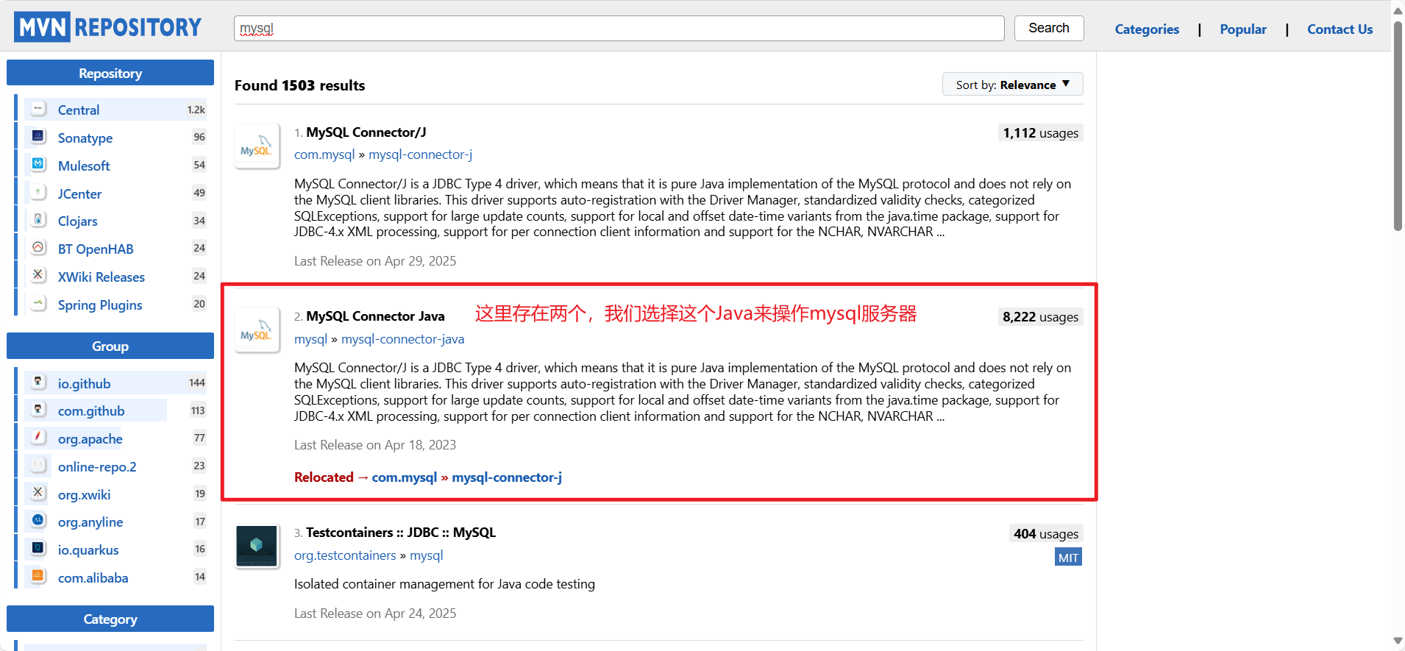The width and height of the screenshot is (1405, 651).
Task: Click the BT OpenHAB repository icon
Action: pyautogui.click(x=38, y=247)
